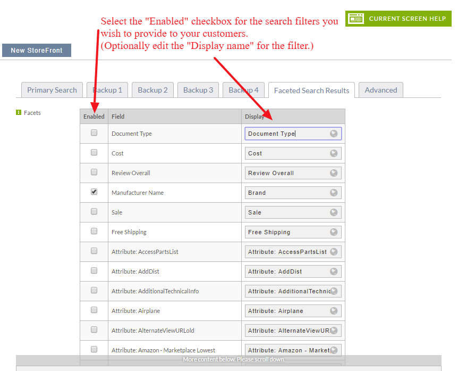458x371 pixels.
Task: Click the New StoreFront button
Action: pos(37,51)
